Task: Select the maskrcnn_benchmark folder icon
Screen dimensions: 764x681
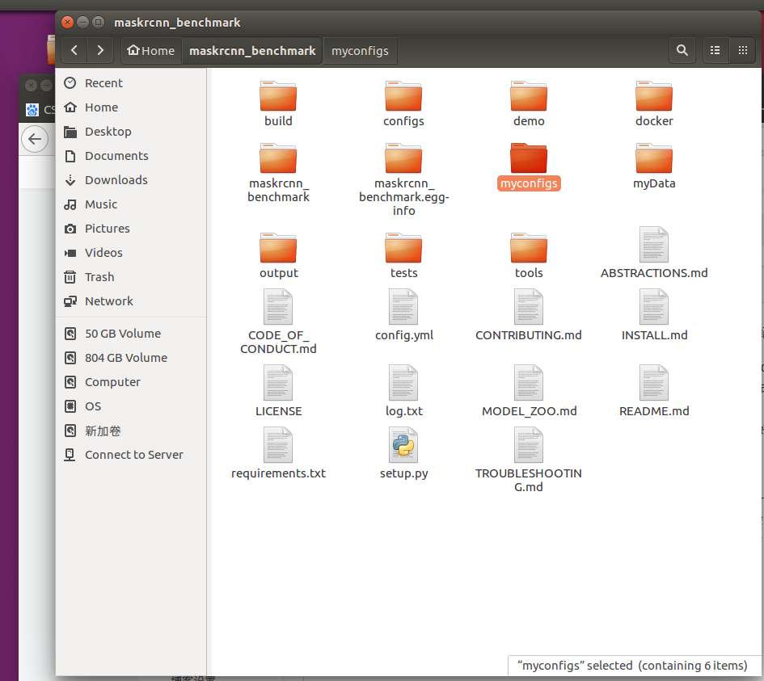Action: (278, 158)
